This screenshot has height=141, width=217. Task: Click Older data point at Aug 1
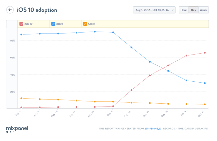(x=21, y=98)
